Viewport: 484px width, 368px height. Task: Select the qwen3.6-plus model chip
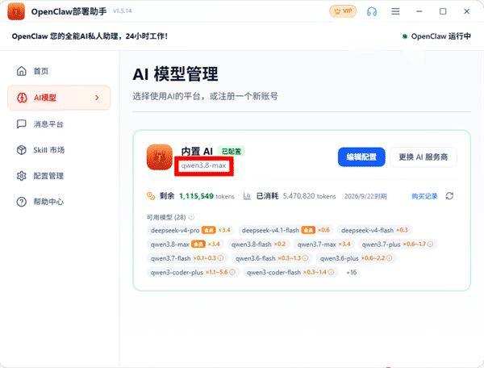357,258
